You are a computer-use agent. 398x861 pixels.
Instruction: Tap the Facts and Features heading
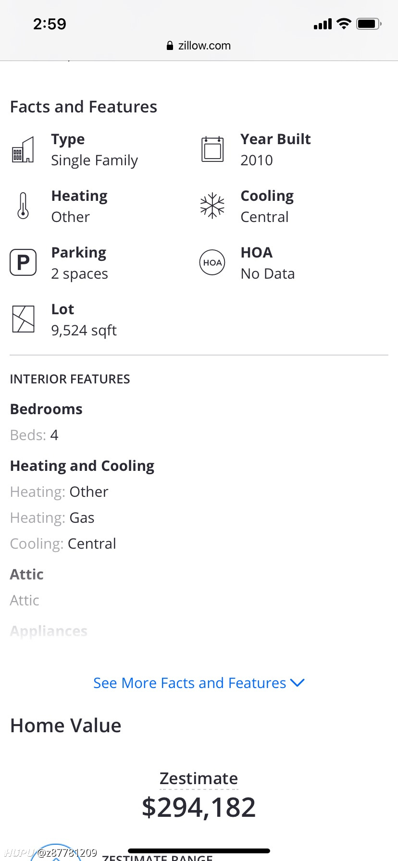[84, 107]
